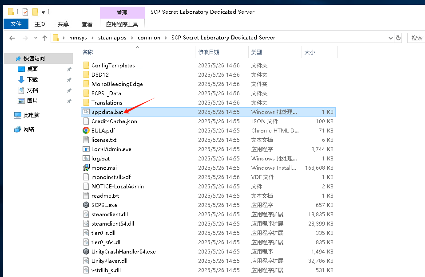Click the mono.msi installer icon
Image resolution: width=425 pixels, height=277 pixels.
pyautogui.click(x=86, y=168)
